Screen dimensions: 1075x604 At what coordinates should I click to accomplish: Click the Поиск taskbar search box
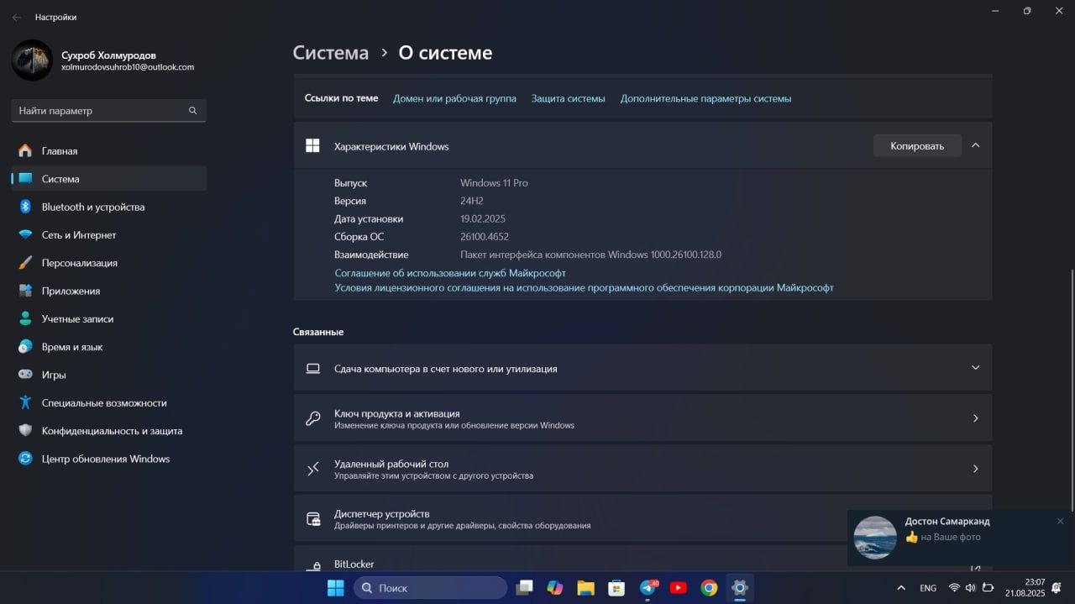coord(430,588)
